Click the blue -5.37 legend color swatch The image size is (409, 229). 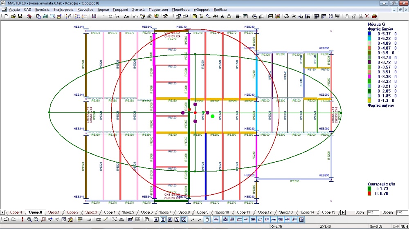pyautogui.click(x=369, y=33)
